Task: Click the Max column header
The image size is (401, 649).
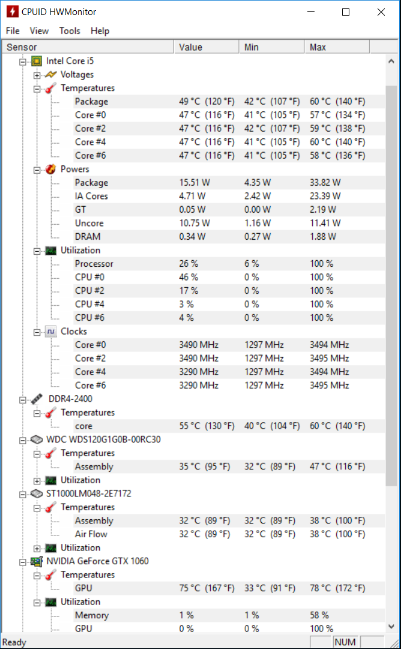Action: pos(337,47)
